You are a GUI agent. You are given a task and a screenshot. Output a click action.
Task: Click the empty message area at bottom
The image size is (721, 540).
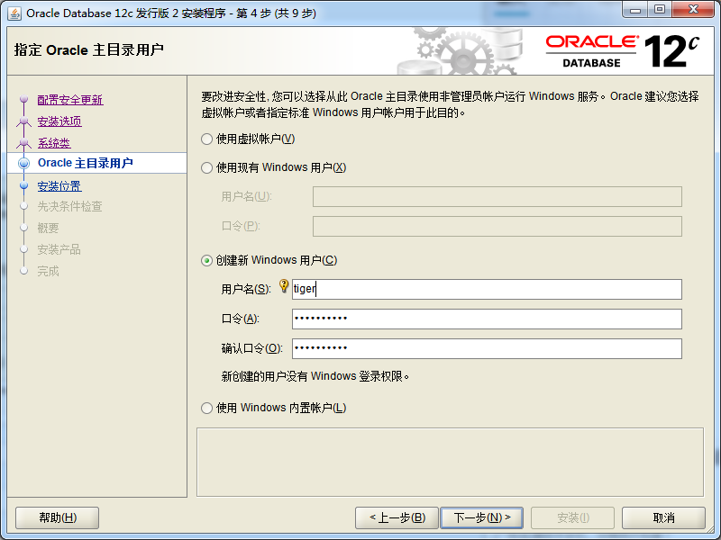pyautogui.click(x=450, y=462)
